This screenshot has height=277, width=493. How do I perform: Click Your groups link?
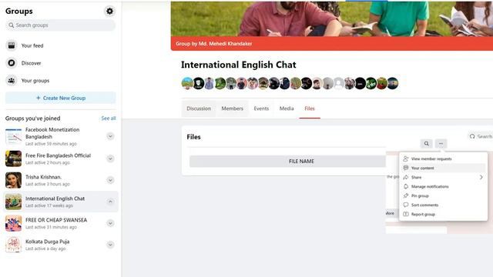[35, 81]
